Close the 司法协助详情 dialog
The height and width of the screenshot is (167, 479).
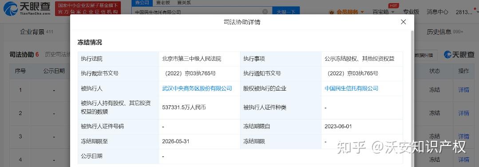[403, 22]
